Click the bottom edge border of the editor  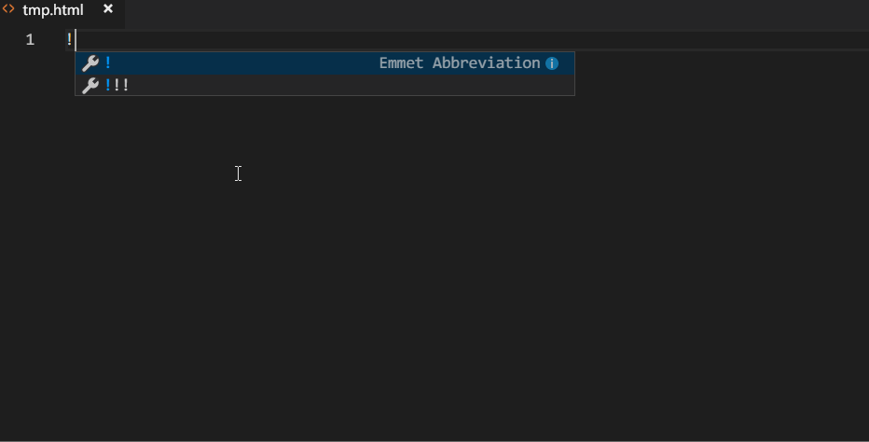coord(434,440)
